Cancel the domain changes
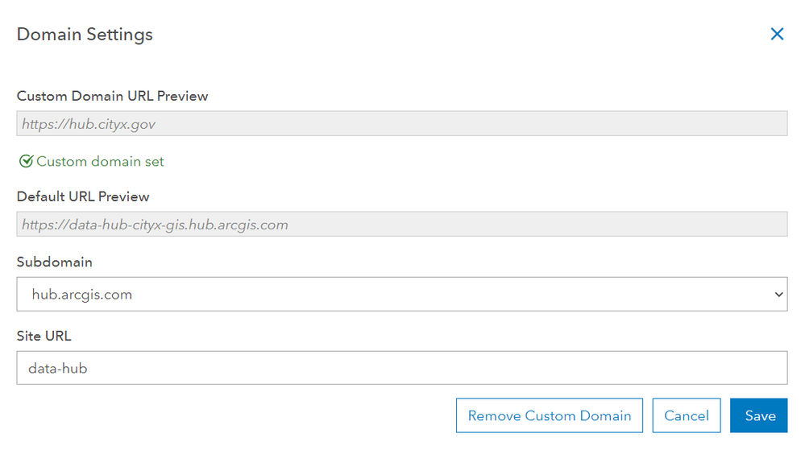Image resolution: width=805 pixels, height=450 pixels. click(x=686, y=415)
